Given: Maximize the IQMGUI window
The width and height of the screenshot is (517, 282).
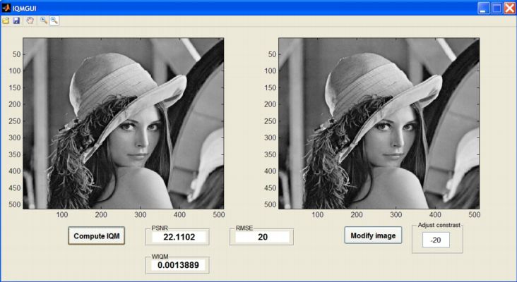Looking at the screenshot, I should pos(497,8).
